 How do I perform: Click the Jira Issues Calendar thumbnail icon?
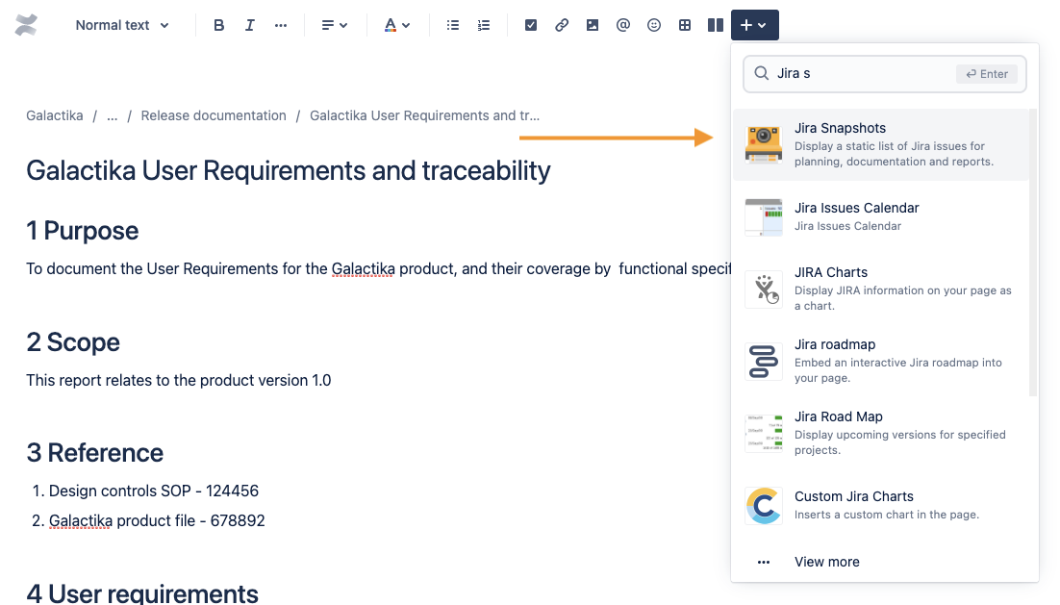764,217
